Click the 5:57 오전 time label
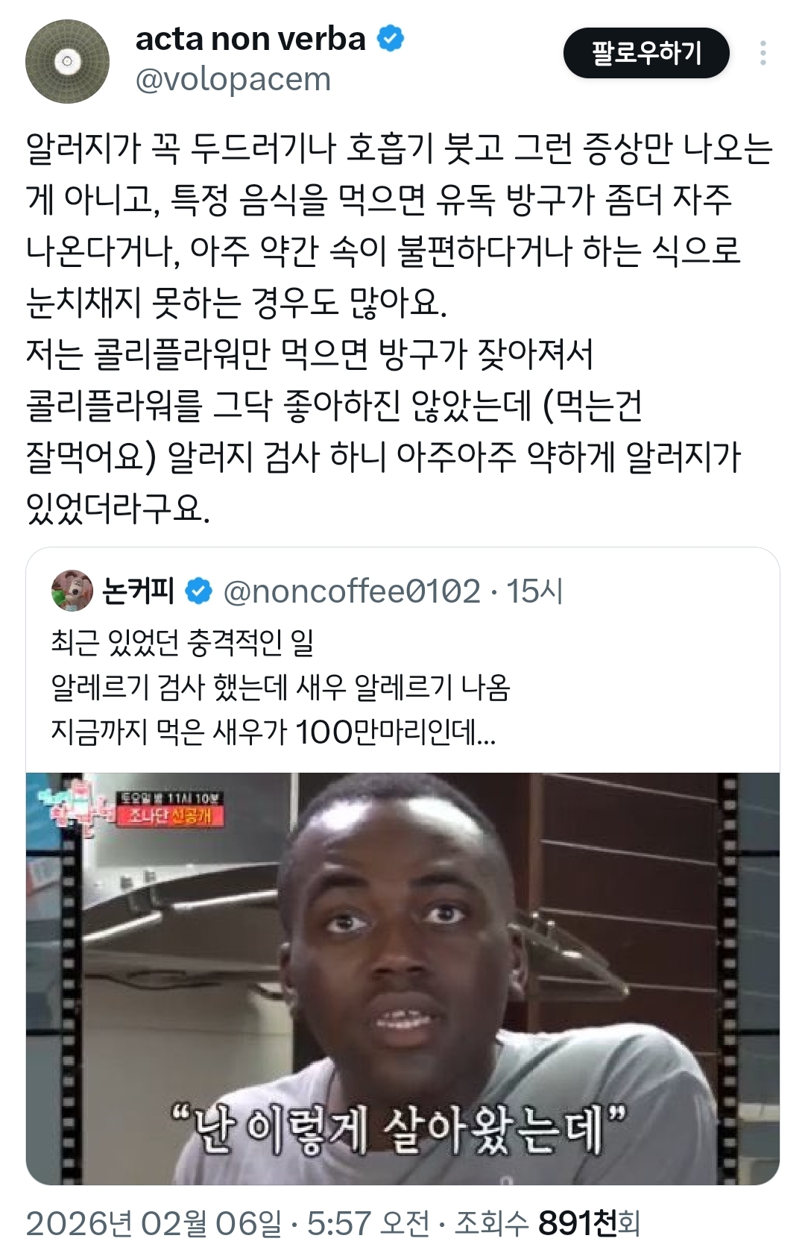Image resolution: width=805 pixels, height=1256 pixels. pos(368,1224)
